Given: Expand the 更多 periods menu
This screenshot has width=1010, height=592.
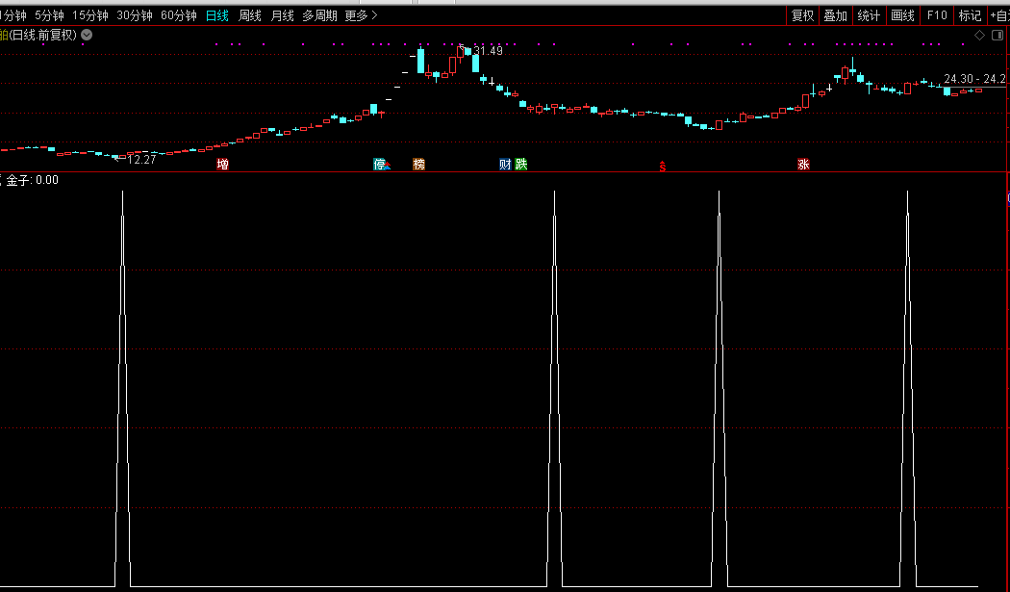Looking at the screenshot, I should pos(361,15).
